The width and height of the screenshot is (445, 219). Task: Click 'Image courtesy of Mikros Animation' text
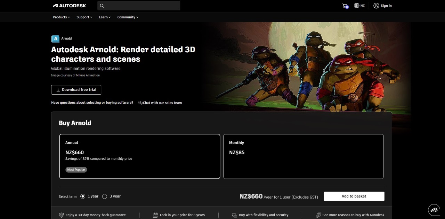click(x=75, y=75)
